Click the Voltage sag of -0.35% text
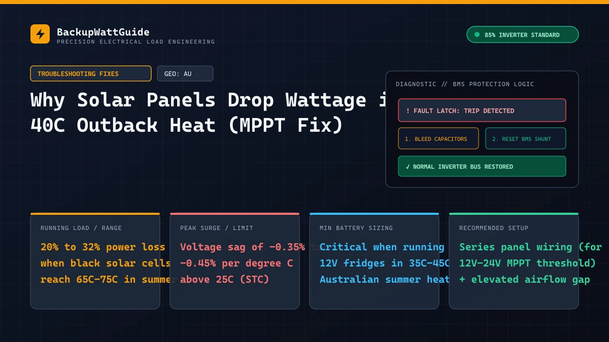 [x=243, y=247]
